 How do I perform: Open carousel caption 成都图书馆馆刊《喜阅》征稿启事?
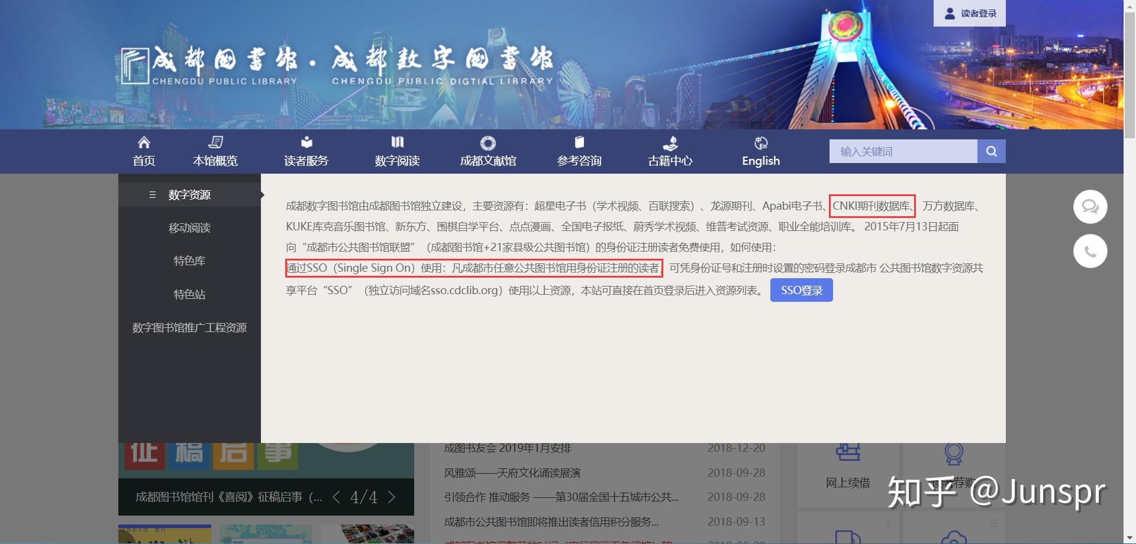[x=229, y=497]
